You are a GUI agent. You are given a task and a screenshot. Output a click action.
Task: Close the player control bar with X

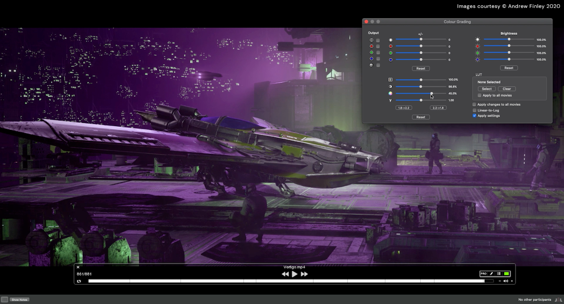[78, 267]
